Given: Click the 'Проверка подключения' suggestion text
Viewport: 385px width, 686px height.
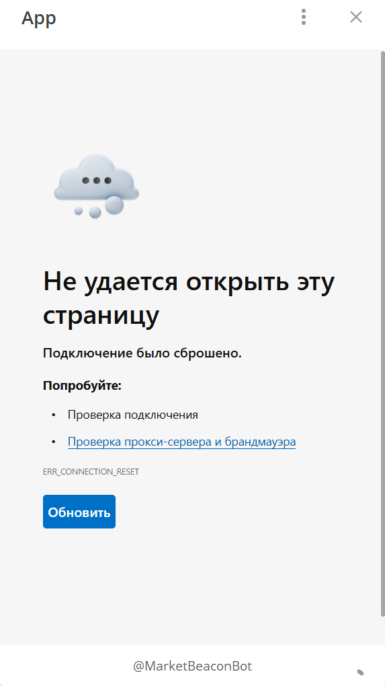Looking at the screenshot, I should (x=132, y=415).
